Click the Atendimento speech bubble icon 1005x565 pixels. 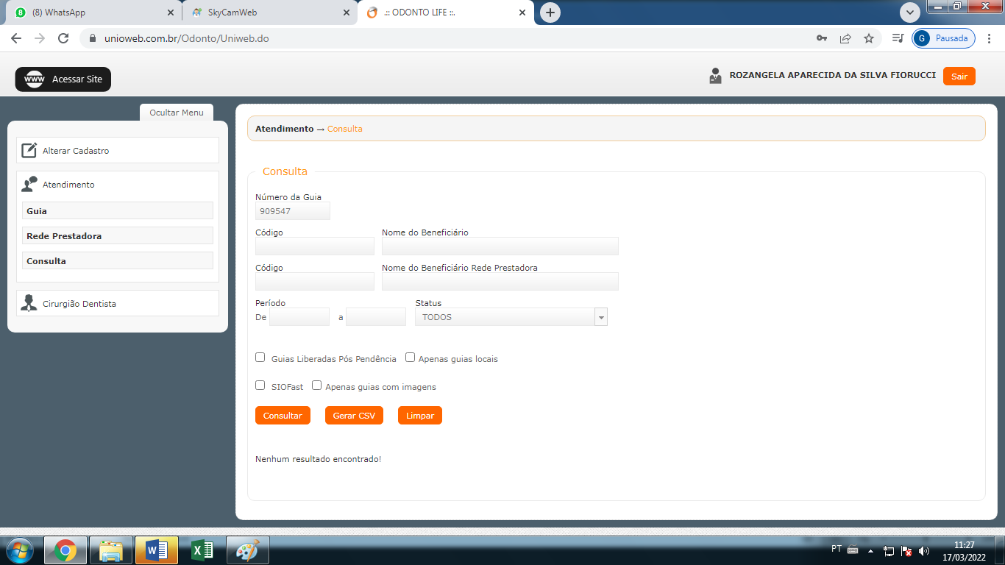29,185
